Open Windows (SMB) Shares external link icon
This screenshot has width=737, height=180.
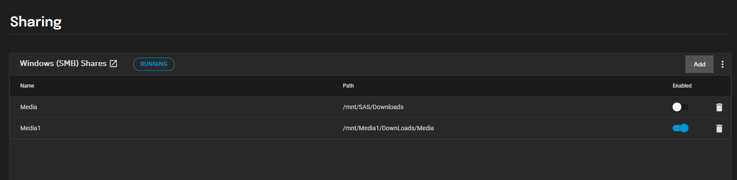pos(113,64)
